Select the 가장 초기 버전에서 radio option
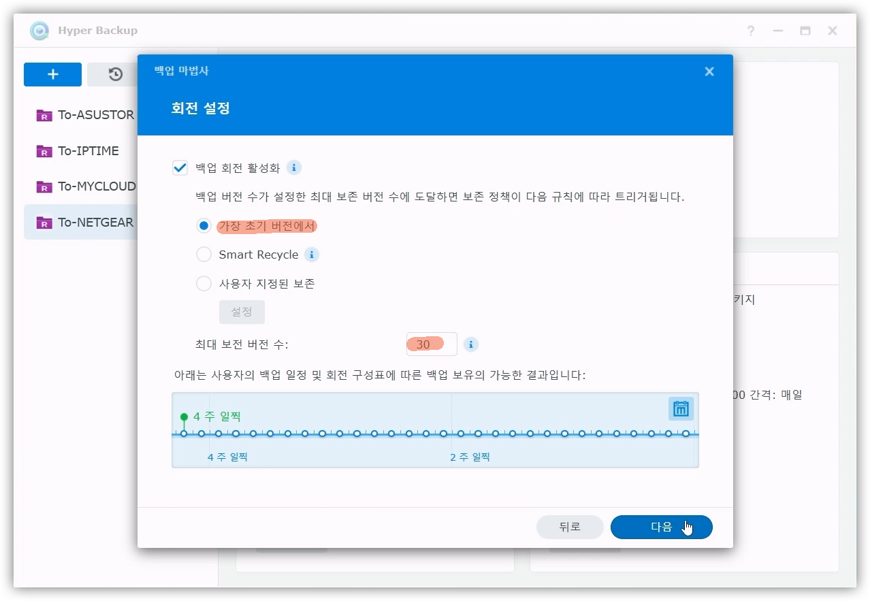 pos(204,226)
